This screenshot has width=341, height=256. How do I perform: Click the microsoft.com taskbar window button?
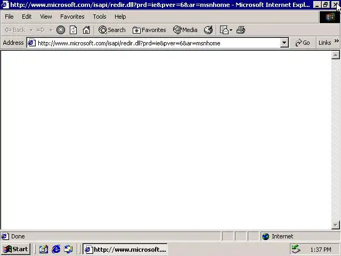coord(125,249)
